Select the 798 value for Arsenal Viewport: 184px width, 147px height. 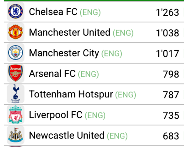171,74
